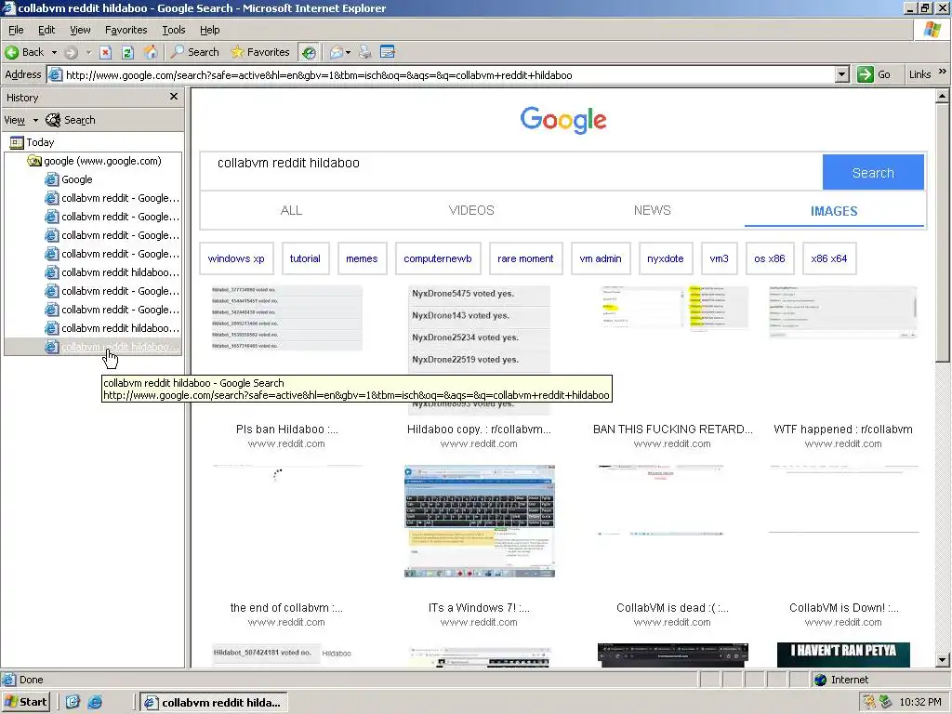952x714 pixels.
Task: Open the View menu in menu bar
Action: click(x=80, y=30)
